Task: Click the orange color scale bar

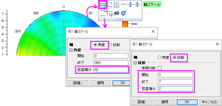Action: pyautogui.click(x=125, y=24)
